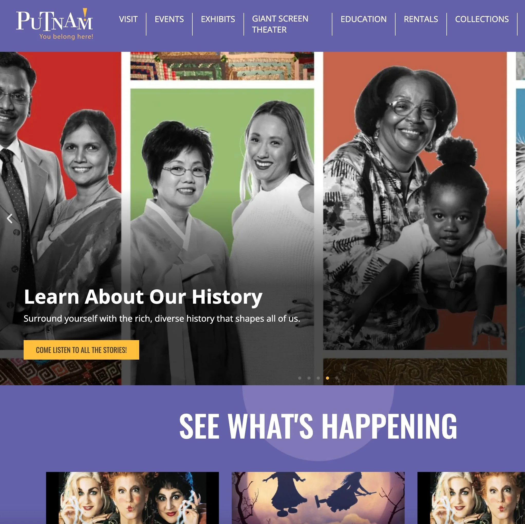This screenshot has height=524, width=525.
Task: Open the Rentals navigation item
Action: 421,19
